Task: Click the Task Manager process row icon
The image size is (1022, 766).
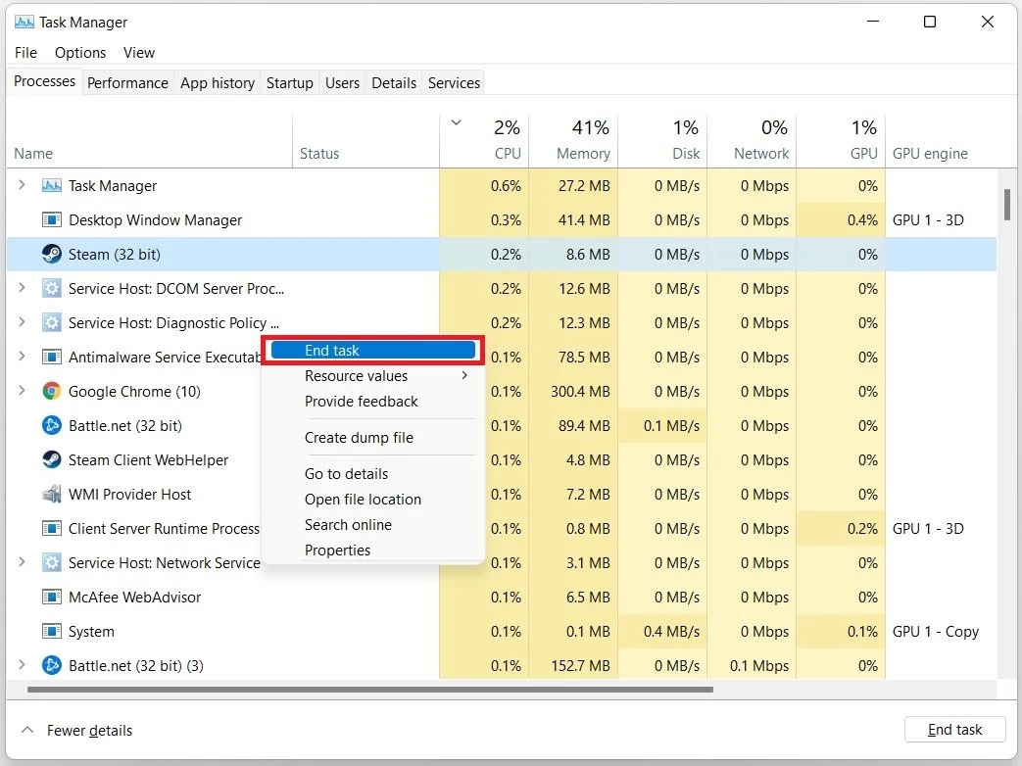Action: click(52, 186)
